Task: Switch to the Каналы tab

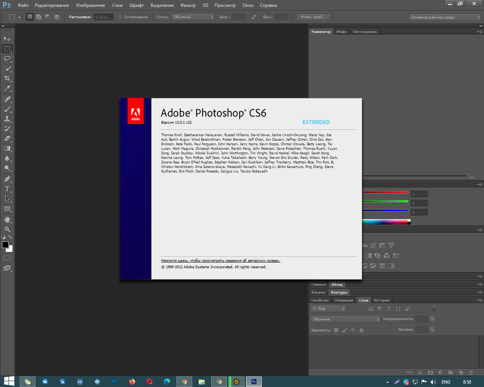Action: click(318, 292)
